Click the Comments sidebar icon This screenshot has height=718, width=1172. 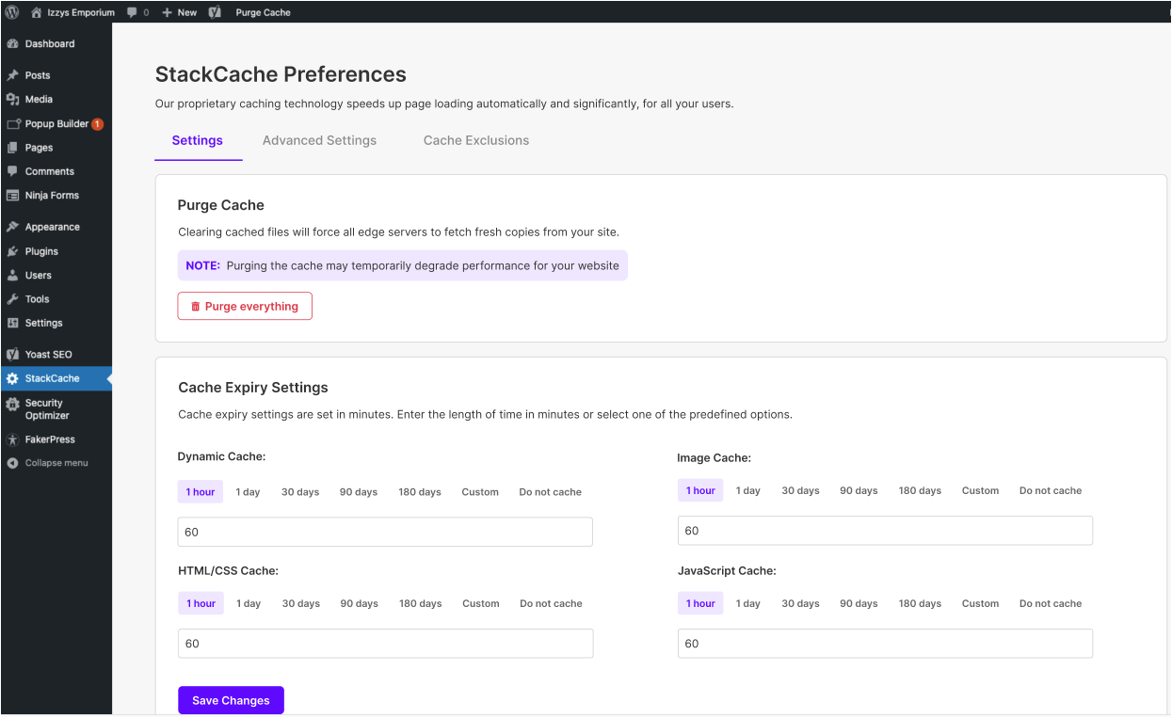(x=12, y=171)
